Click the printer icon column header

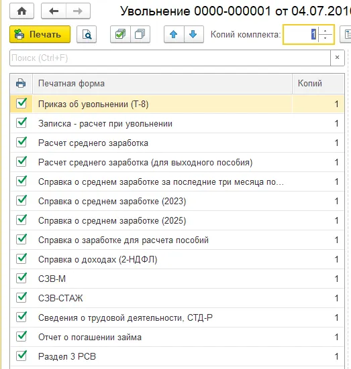coord(21,83)
